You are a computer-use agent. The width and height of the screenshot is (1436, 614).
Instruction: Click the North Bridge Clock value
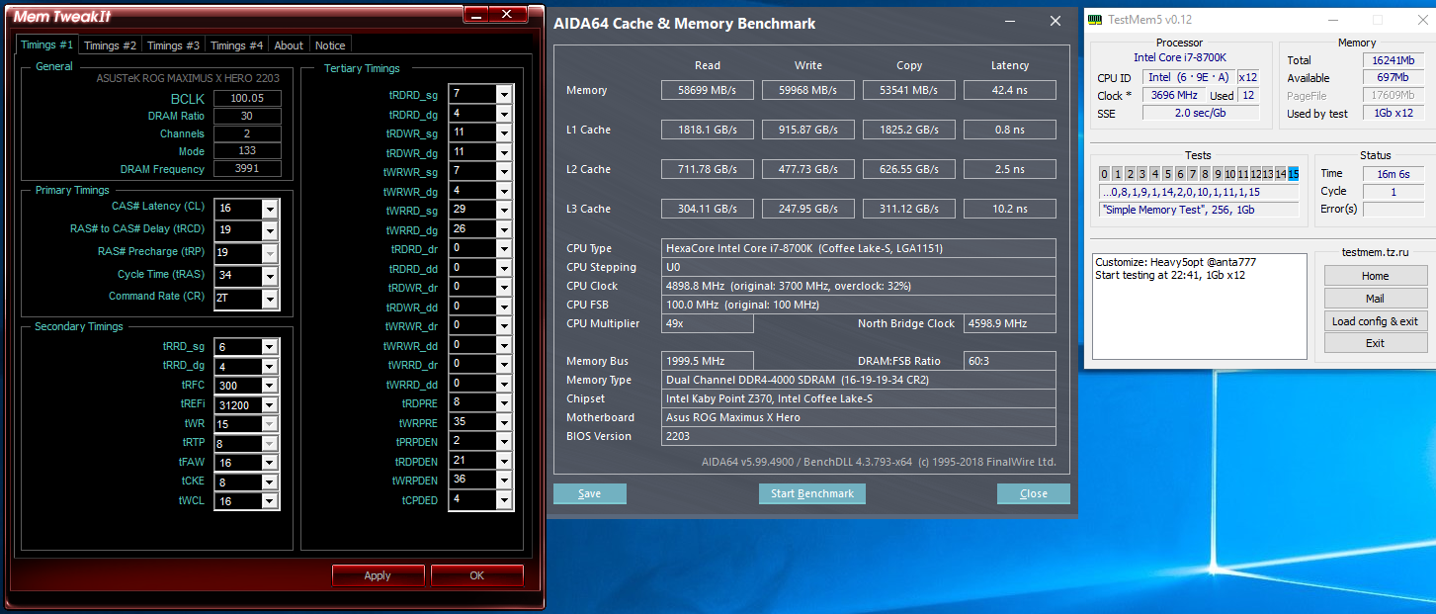[1010, 323]
